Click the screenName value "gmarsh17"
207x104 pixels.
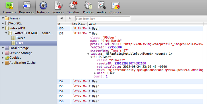coord(120,50)
